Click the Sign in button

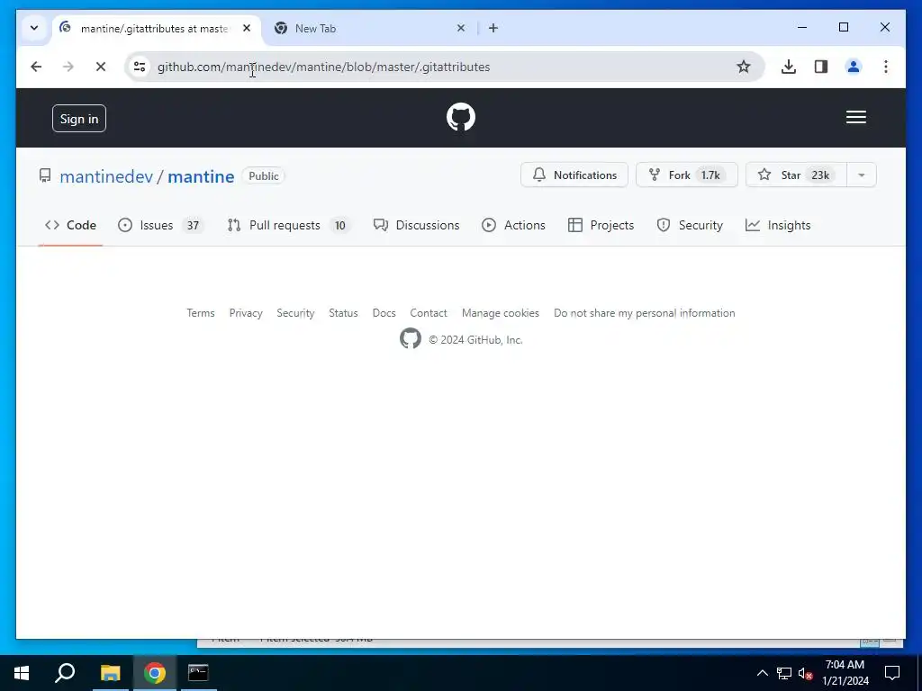(x=79, y=119)
